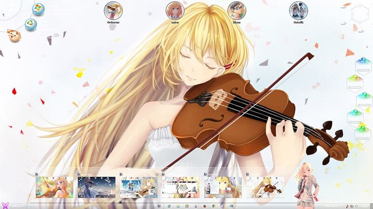Click the pink butterfly Start button
Viewport: 373px width, 209px height.
[6, 205]
